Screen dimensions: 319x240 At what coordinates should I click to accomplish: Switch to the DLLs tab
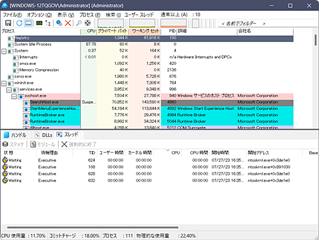(x=44, y=135)
